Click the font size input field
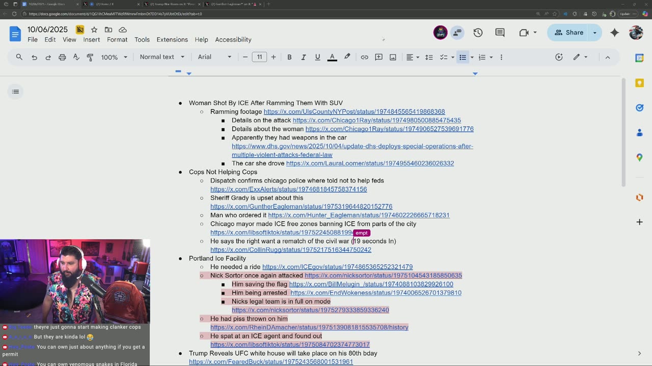 (259, 57)
